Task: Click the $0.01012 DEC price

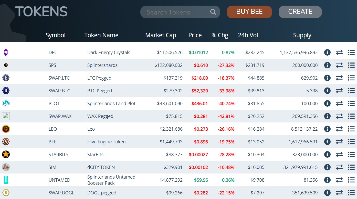Action: [x=198, y=53]
